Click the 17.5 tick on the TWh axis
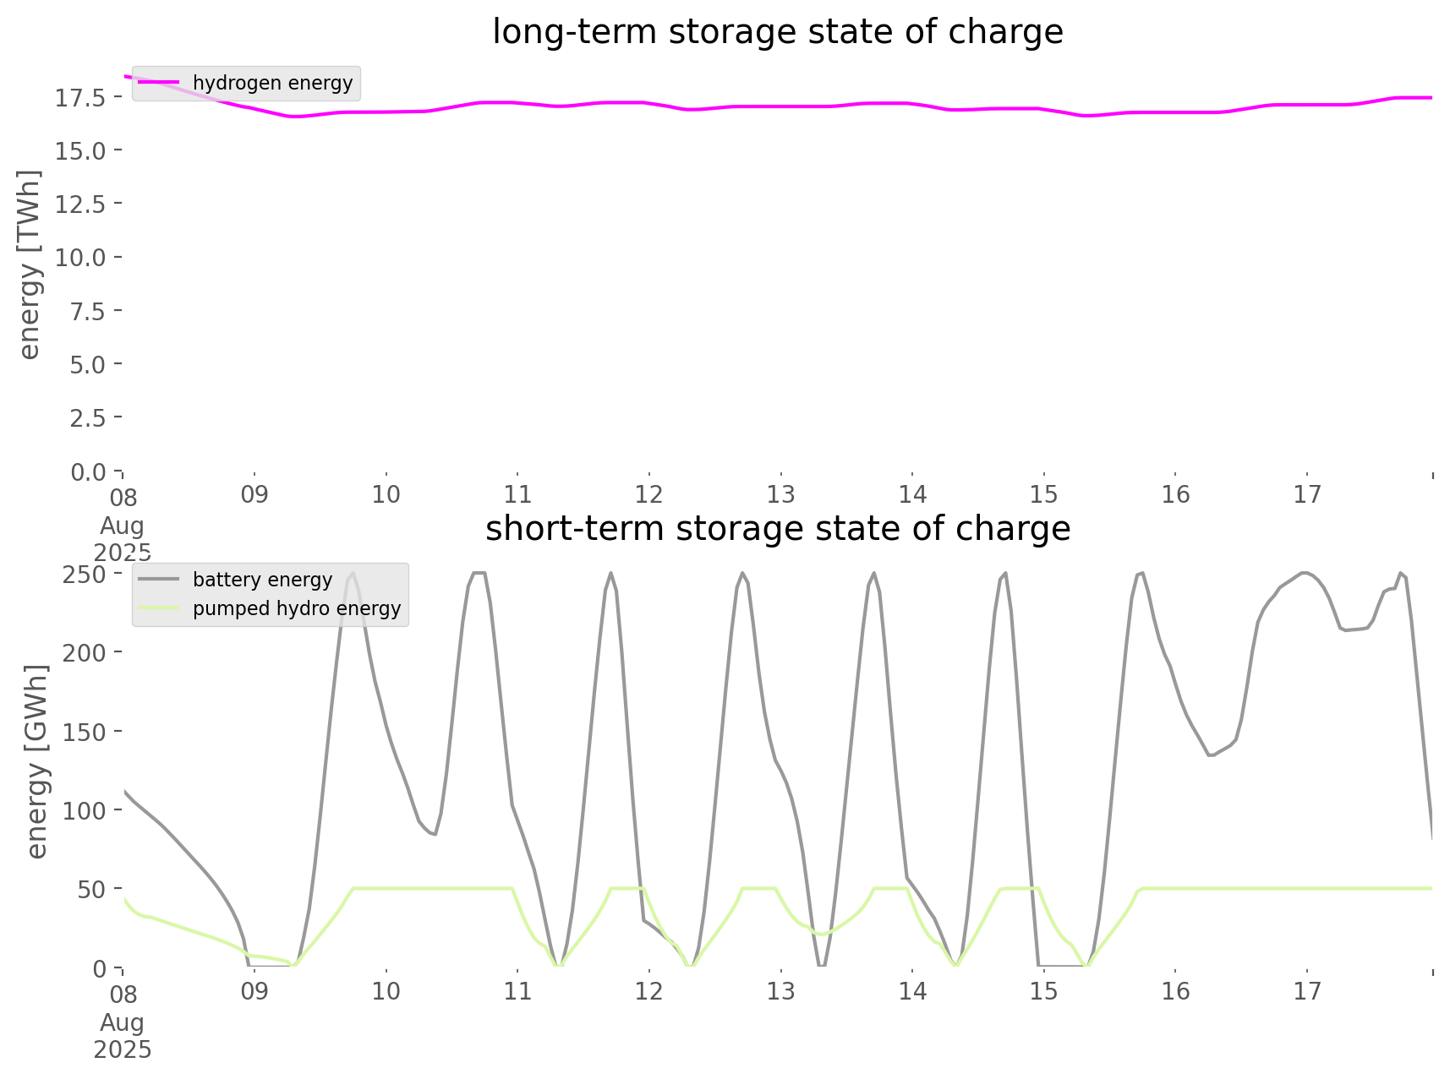The height and width of the screenshot is (1079, 1450). pos(80,98)
